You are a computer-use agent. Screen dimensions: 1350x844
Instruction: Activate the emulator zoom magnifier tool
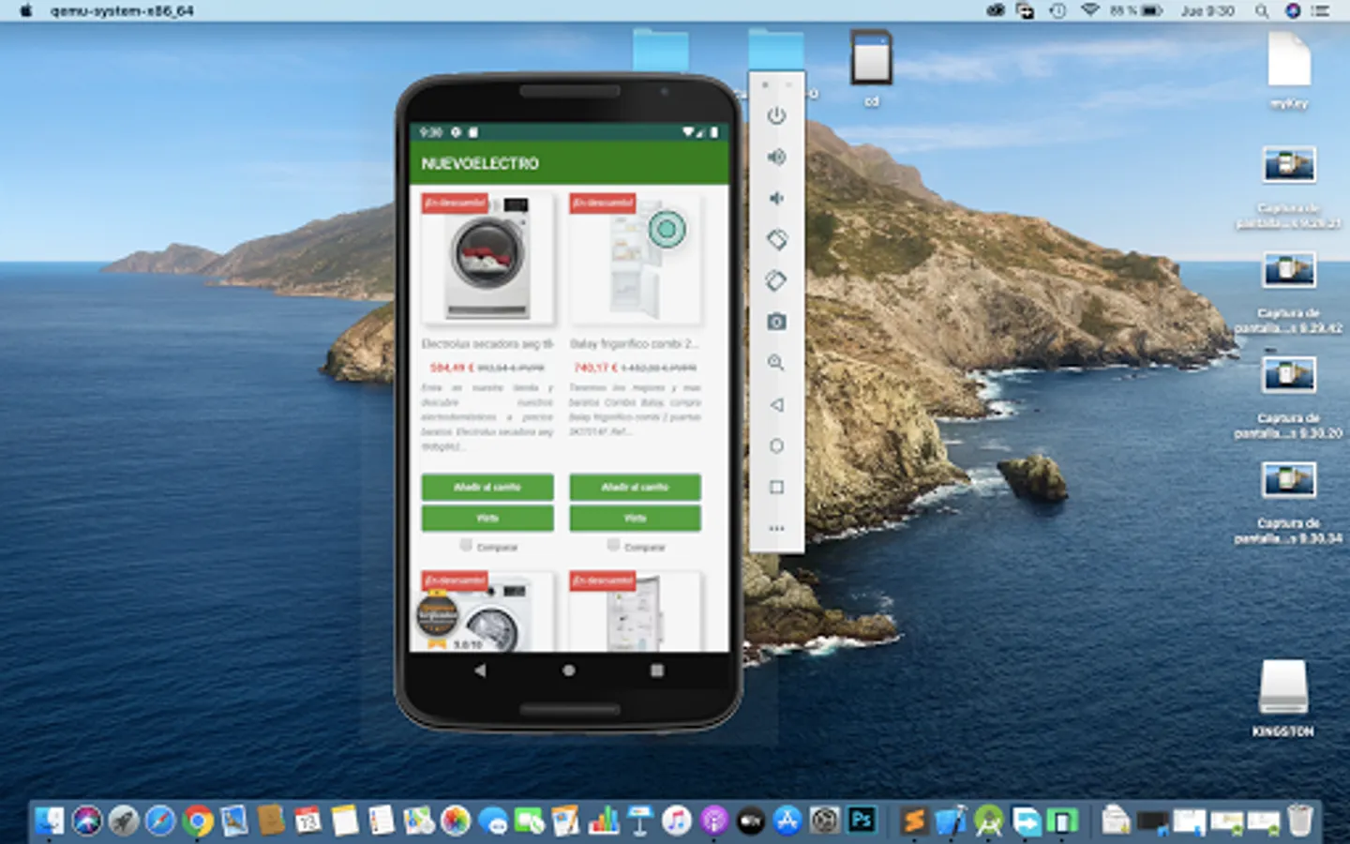(x=776, y=363)
